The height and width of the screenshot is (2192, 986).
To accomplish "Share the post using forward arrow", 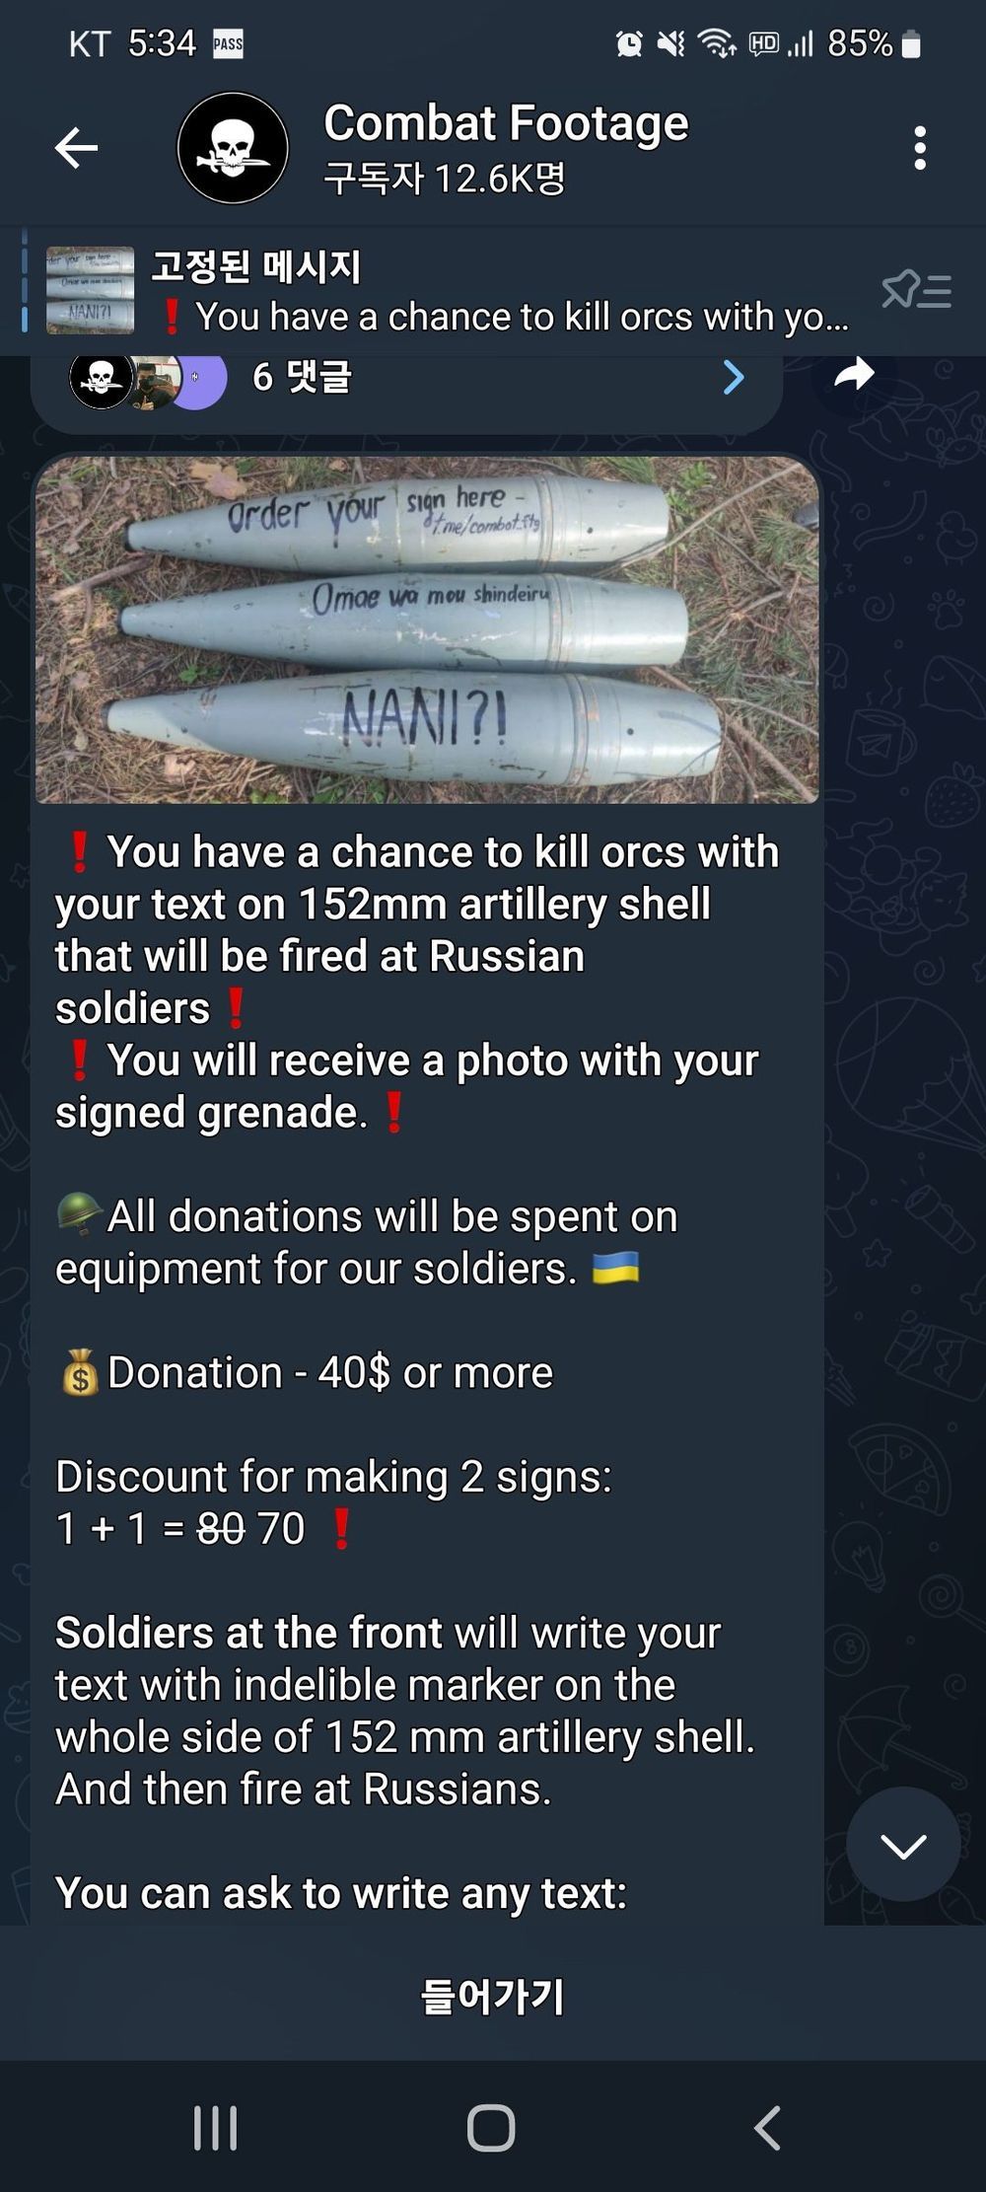I will pos(854,374).
